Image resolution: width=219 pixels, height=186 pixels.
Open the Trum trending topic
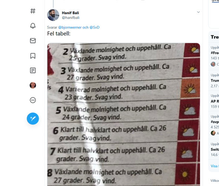215,80
